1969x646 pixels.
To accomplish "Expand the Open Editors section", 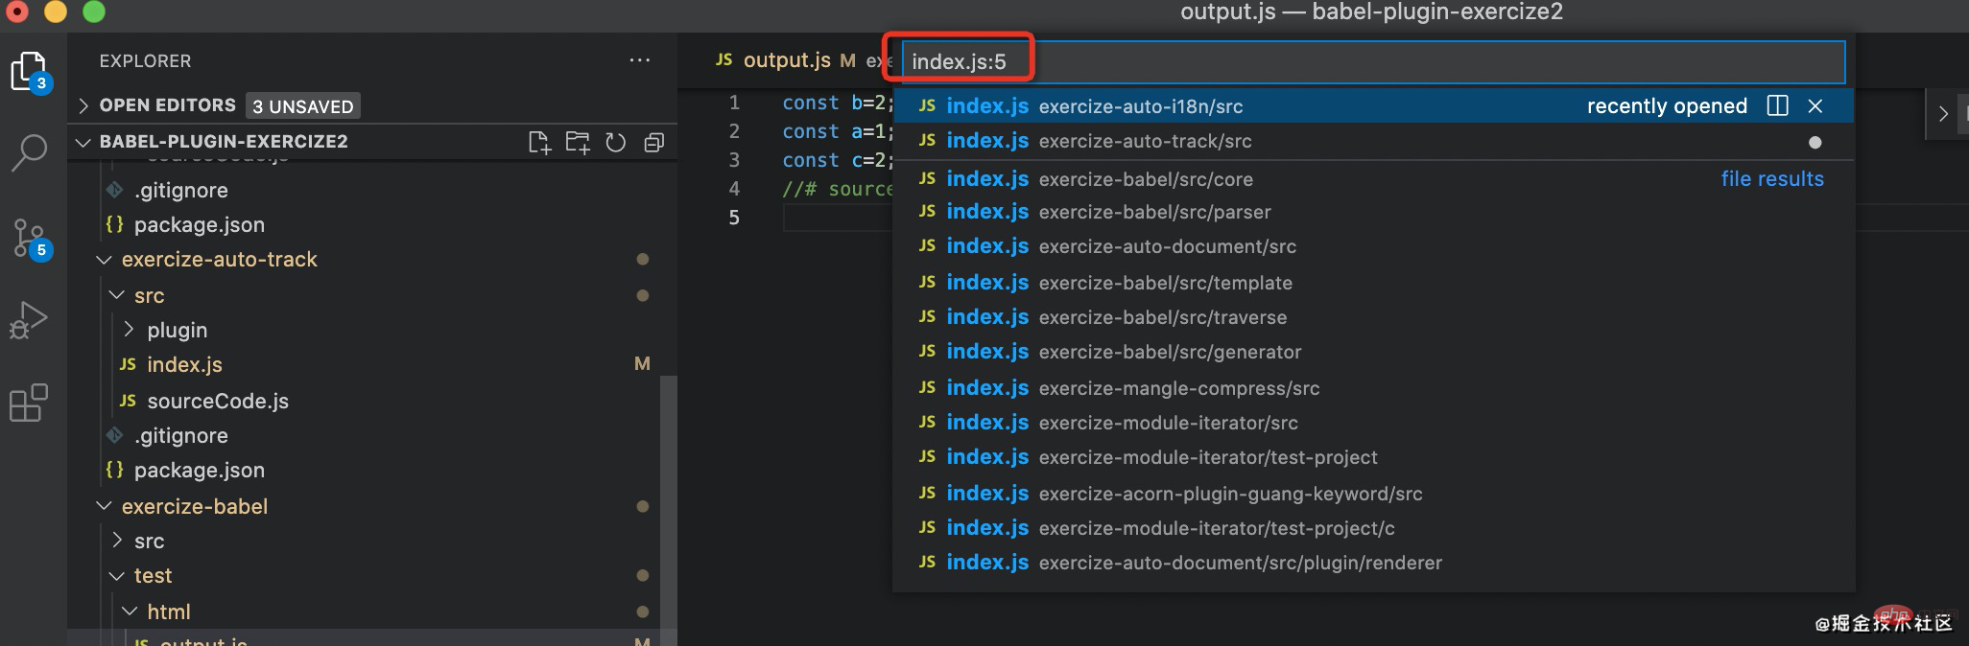I will (x=83, y=105).
